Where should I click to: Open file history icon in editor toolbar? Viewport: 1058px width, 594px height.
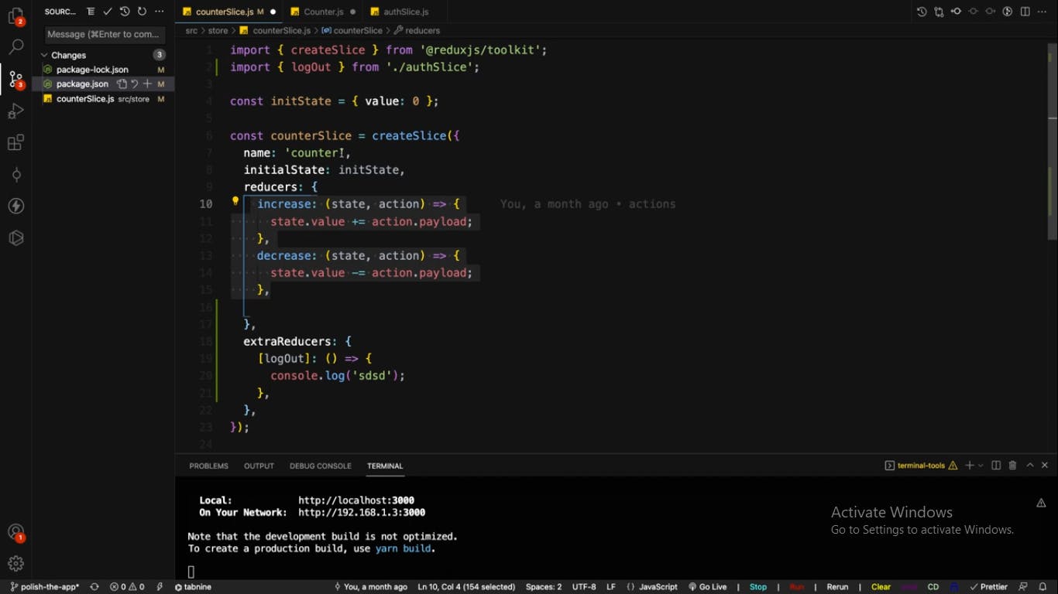(x=922, y=12)
